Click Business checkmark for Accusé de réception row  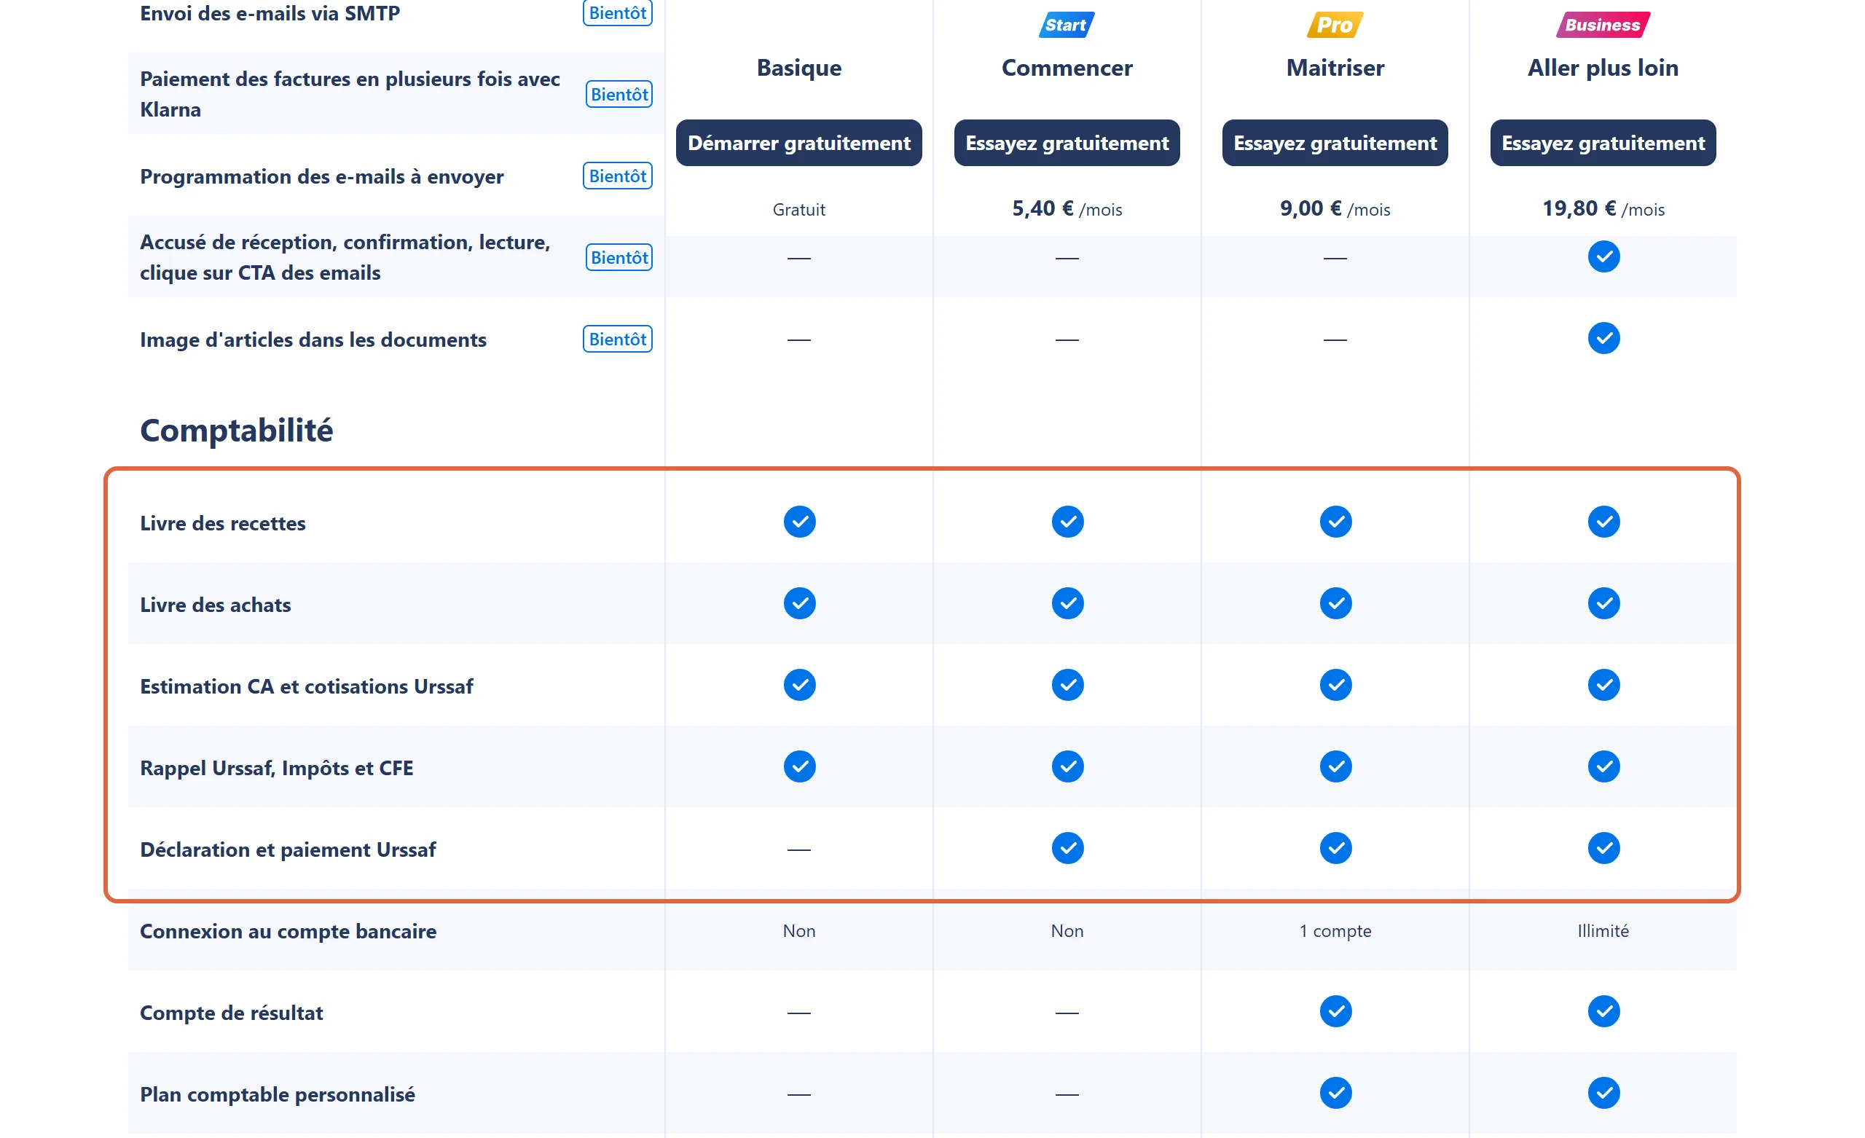click(1603, 256)
